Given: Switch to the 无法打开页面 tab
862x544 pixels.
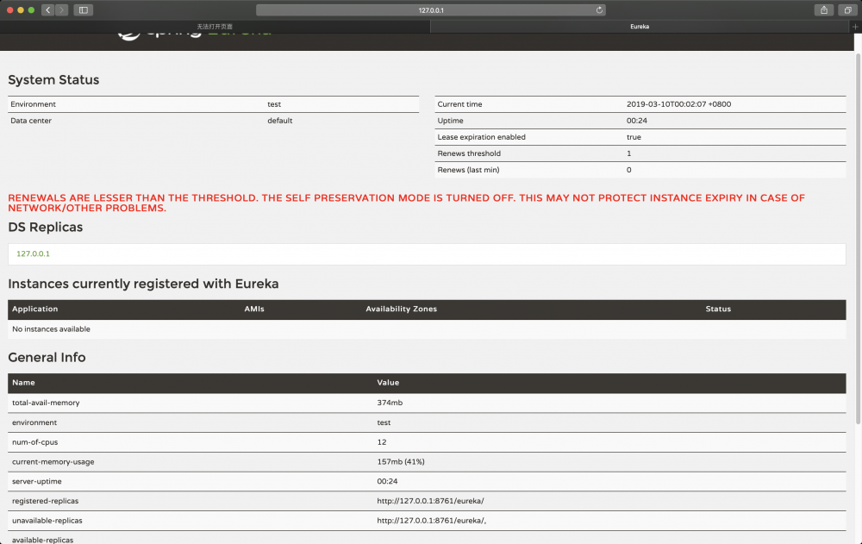Looking at the screenshot, I should (x=215, y=27).
